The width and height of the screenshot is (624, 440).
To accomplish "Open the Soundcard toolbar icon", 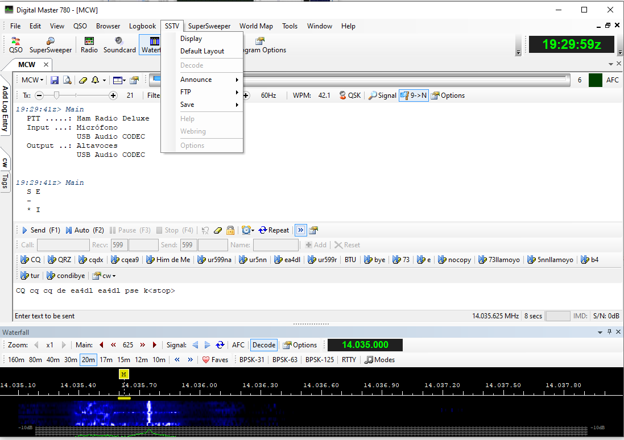I will click(119, 45).
